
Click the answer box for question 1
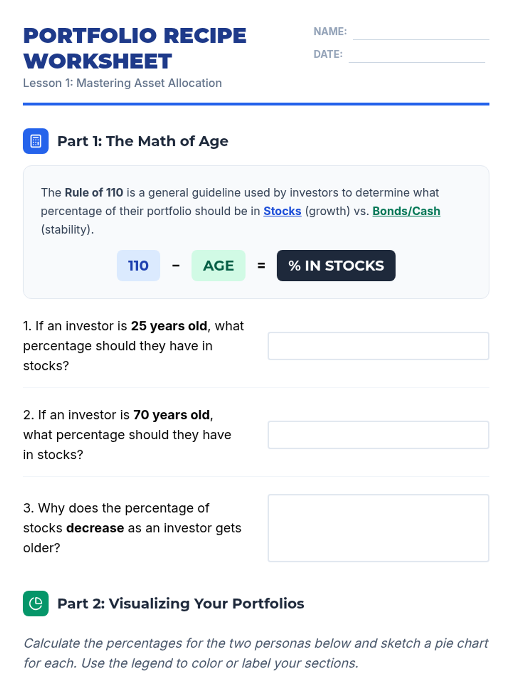[x=378, y=346]
